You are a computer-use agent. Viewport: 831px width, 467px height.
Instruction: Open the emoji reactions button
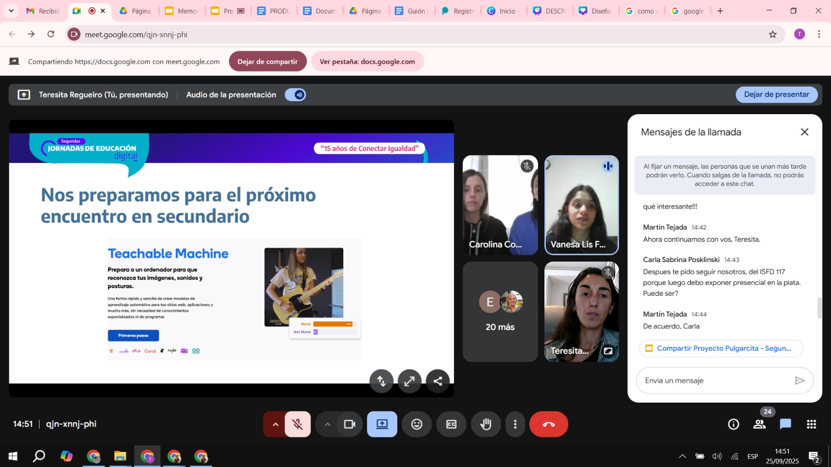417,424
